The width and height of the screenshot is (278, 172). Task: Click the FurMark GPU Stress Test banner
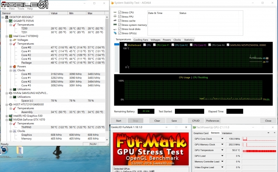point(151,149)
